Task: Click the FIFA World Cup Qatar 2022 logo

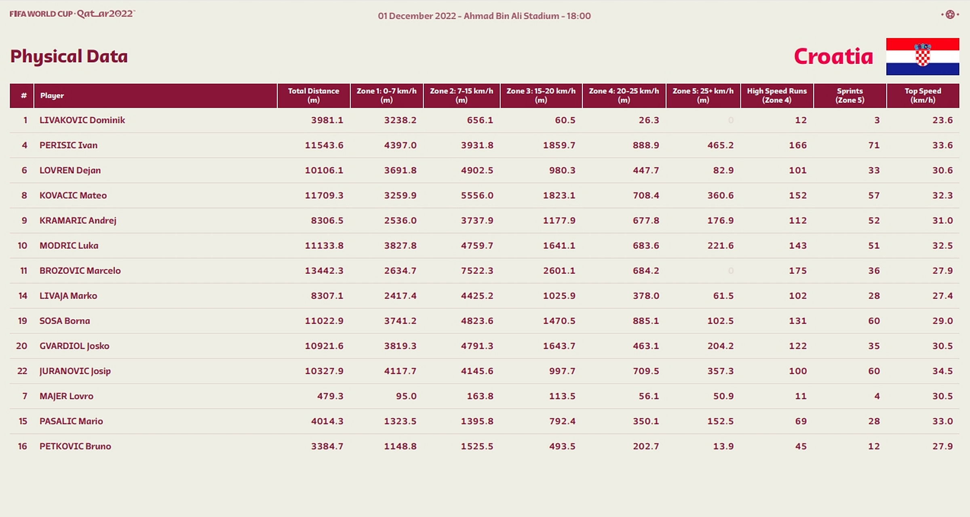Action: 72,14
